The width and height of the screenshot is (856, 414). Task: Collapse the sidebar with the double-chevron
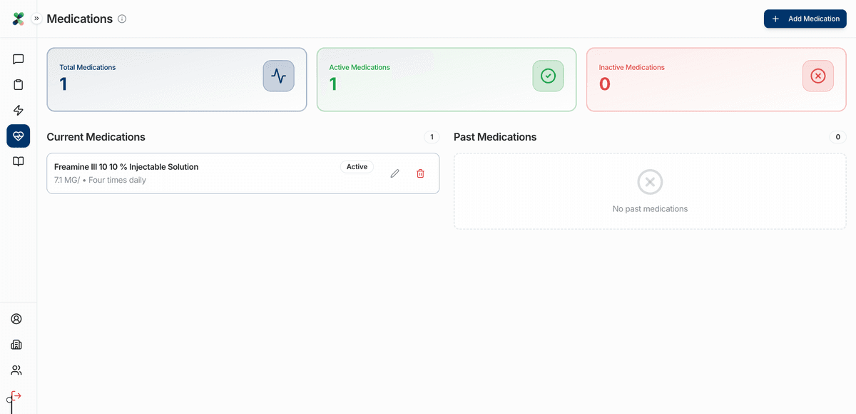pyautogui.click(x=36, y=19)
